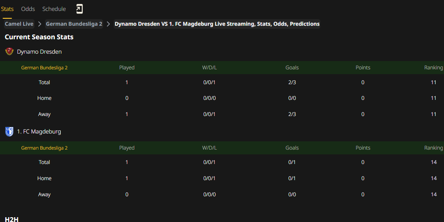Viewport: 444px width, 222px height.
Task: Click German Bundesliga 2 in the Dresden table header
Action: pyautogui.click(x=44, y=68)
